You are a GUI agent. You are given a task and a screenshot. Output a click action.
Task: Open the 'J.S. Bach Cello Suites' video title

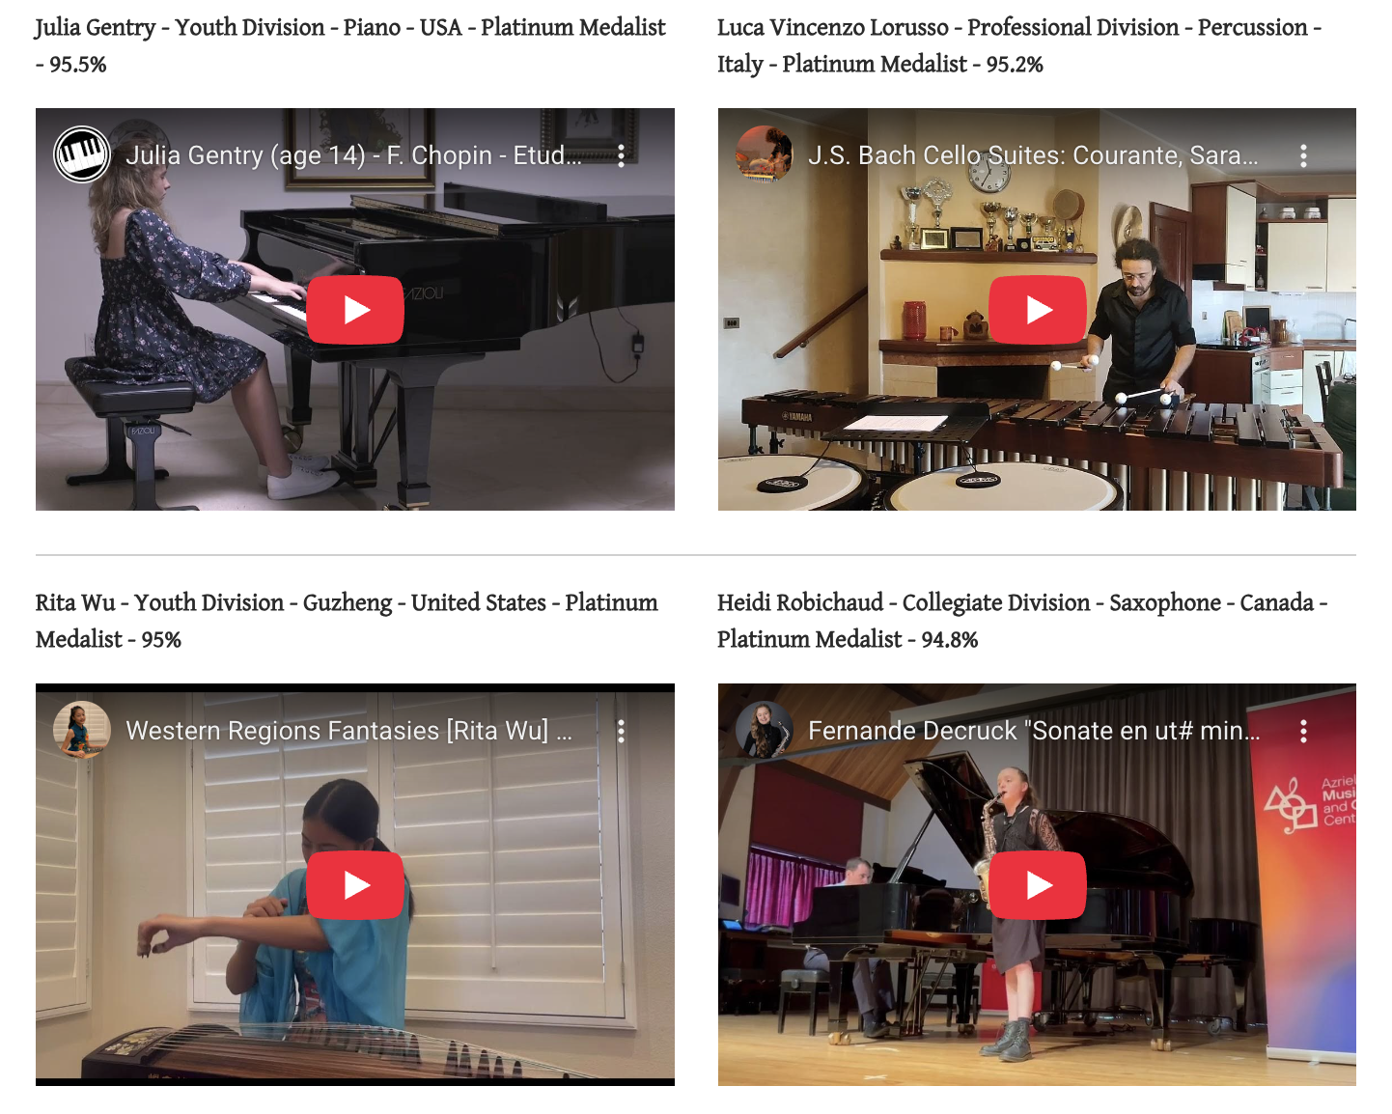(1033, 155)
